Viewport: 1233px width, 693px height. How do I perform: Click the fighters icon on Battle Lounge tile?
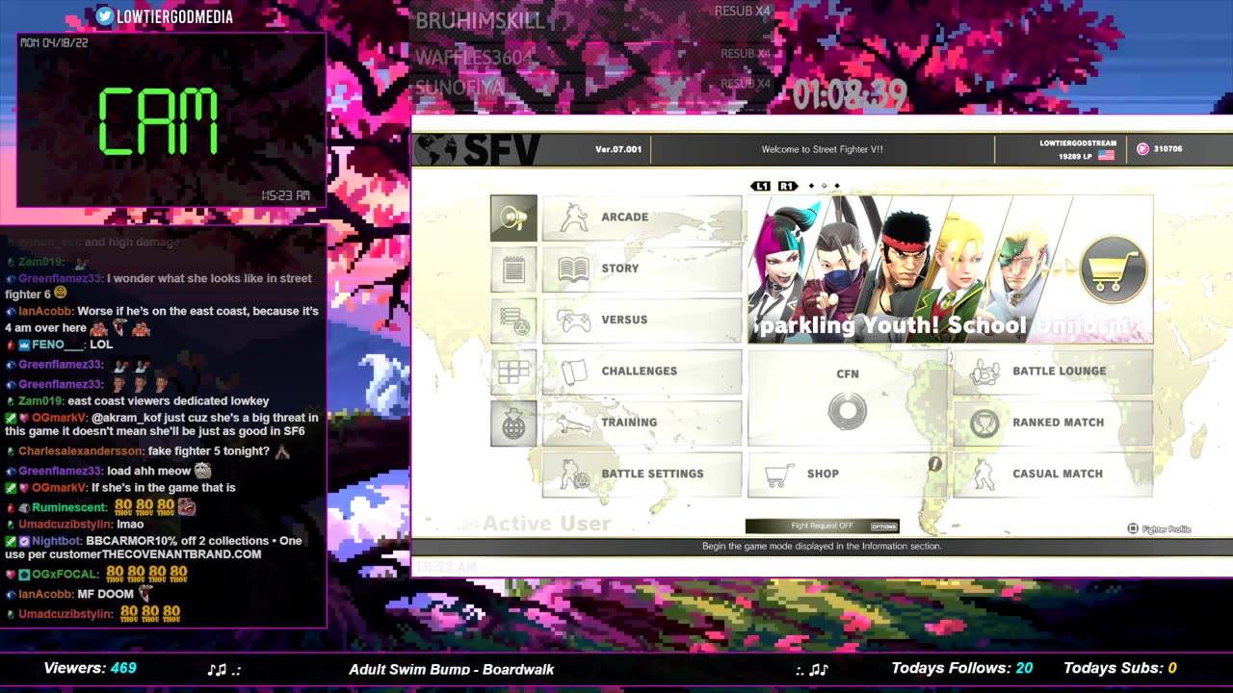click(984, 372)
